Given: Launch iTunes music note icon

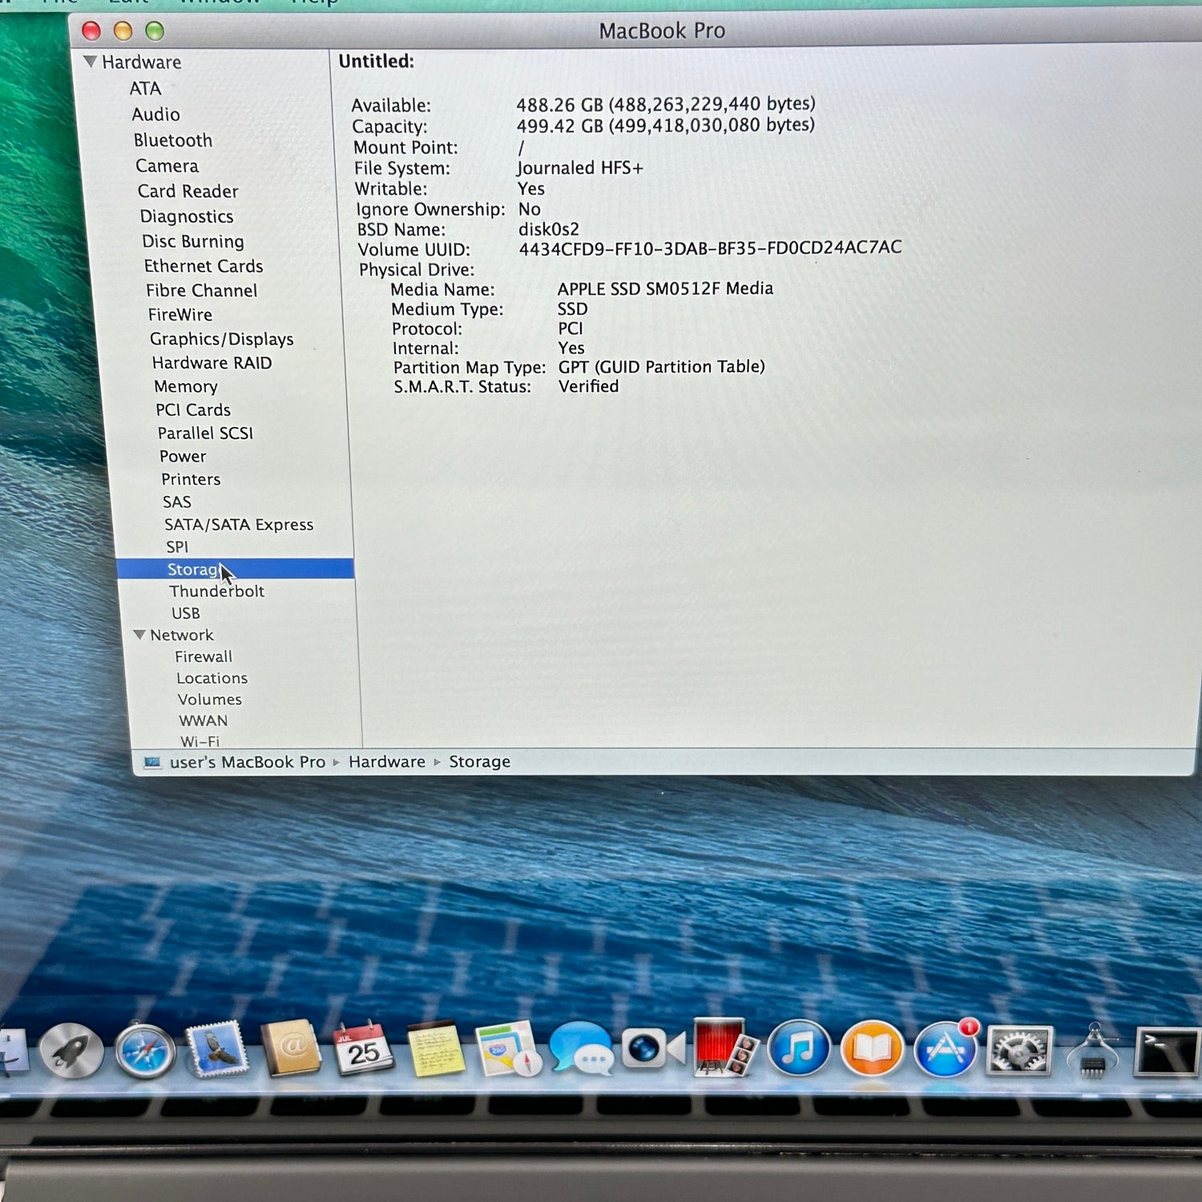Looking at the screenshot, I should 798,1048.
